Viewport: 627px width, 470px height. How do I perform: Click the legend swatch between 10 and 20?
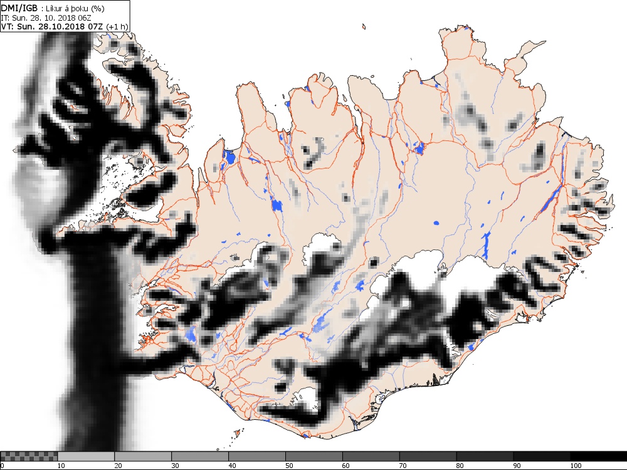pos(86,456)
